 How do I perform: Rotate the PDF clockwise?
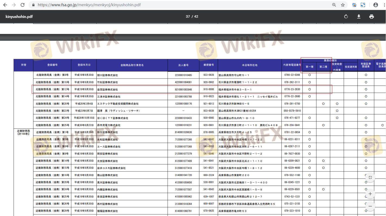click(346, 17)
